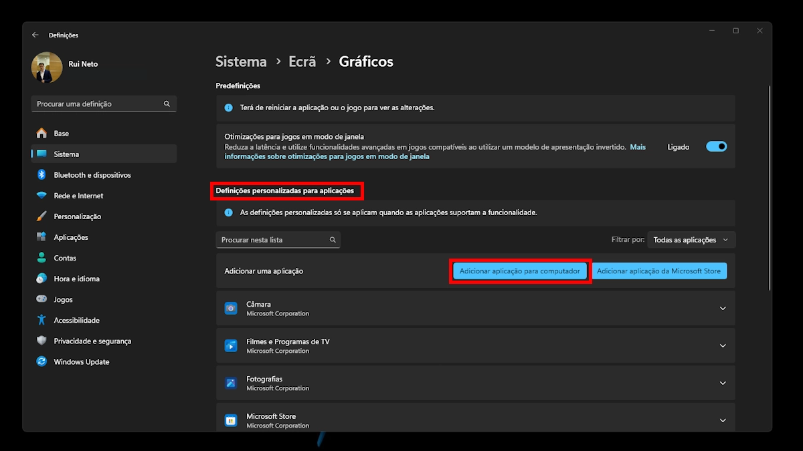Expand the Câmara entry chevron
The image size is (803, 451).
722,308
